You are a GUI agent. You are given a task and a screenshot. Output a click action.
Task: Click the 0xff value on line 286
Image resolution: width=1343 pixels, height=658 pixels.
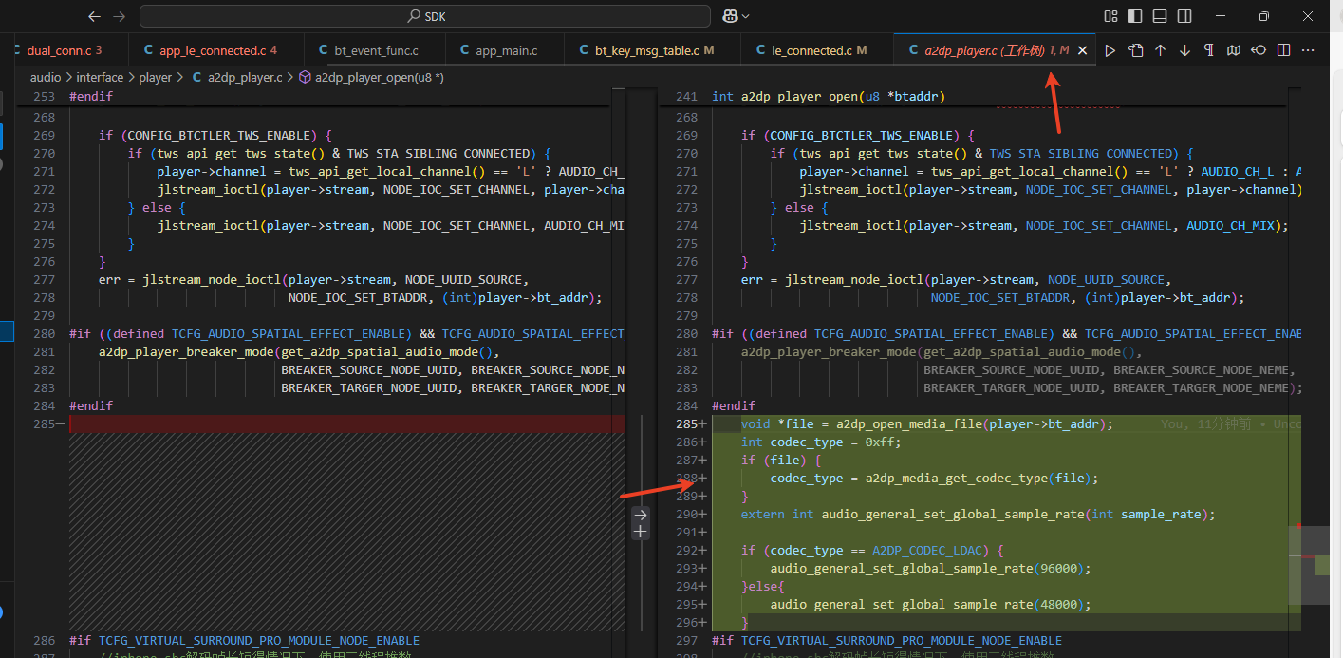880,442
